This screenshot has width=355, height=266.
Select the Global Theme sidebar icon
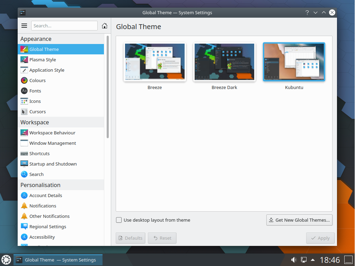coord(24,49)
